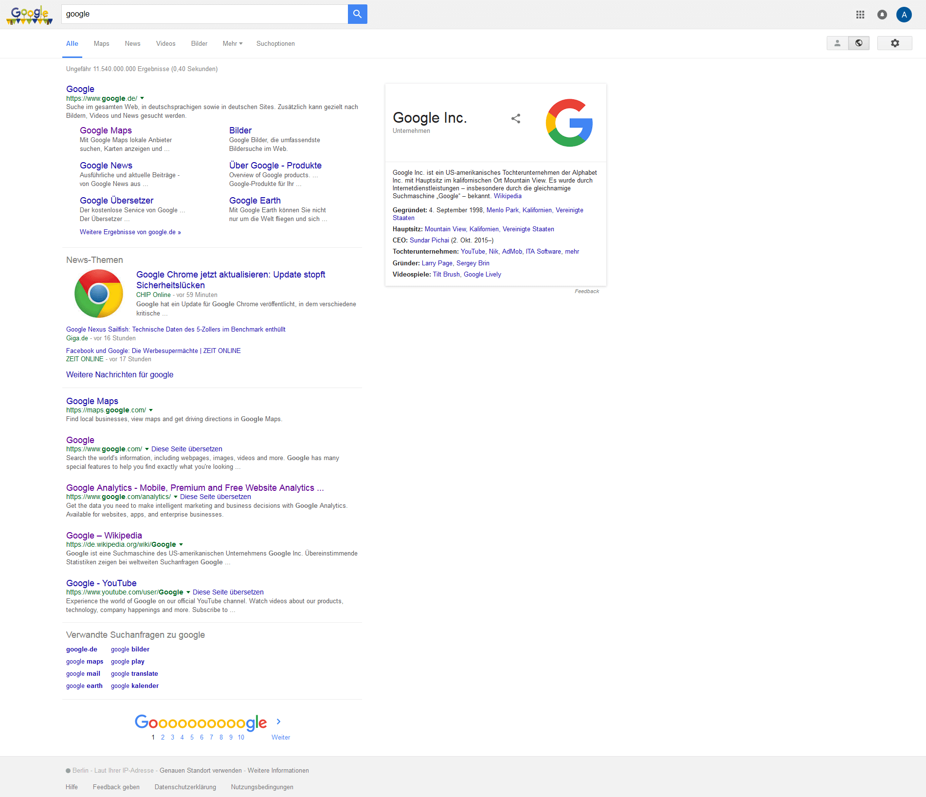Switch to private results (person icon)

click(837, 43)
